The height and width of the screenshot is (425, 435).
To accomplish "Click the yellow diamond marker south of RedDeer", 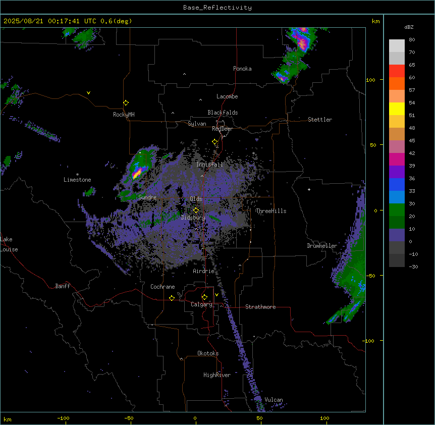I will [x=215, y=142].
